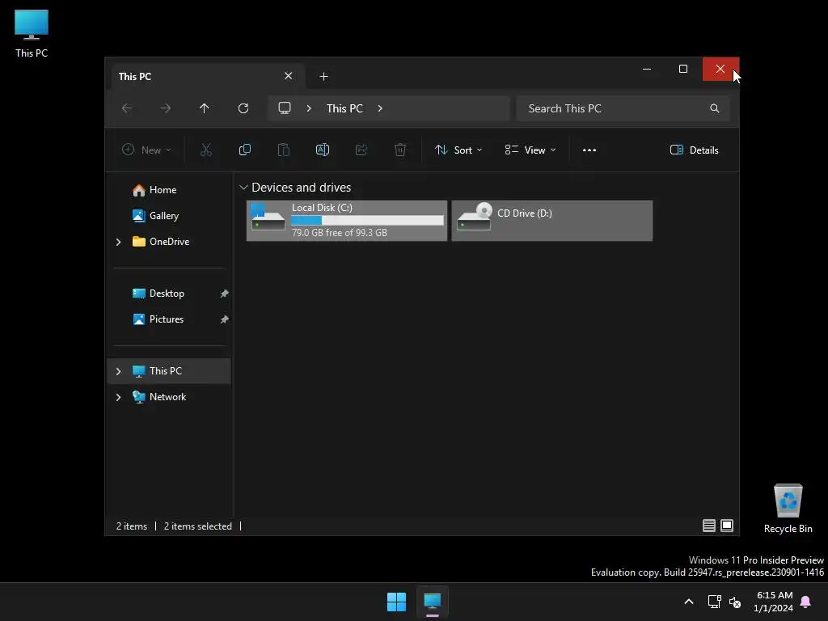828x621 pixels.
Task: Click File Explorer icon on taskbar
Action: [x=433, y=602]
